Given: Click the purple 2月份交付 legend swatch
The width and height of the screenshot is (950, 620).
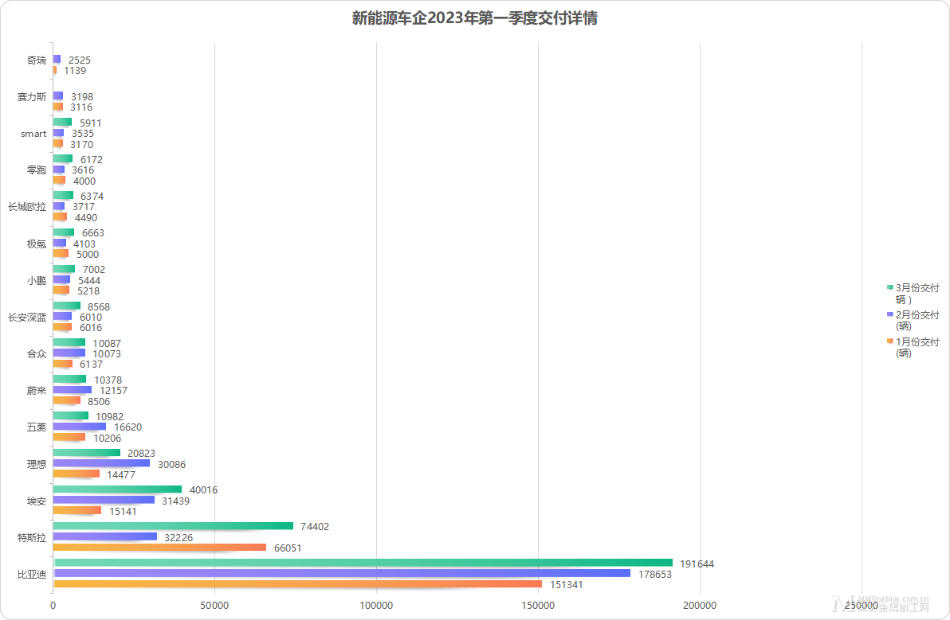Looking at the screenshot, I should pos(890,314).
